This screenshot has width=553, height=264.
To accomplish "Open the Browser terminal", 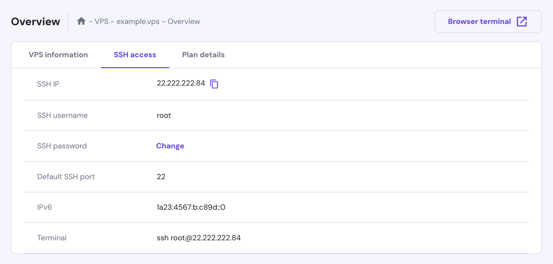I will click(488, 21).
